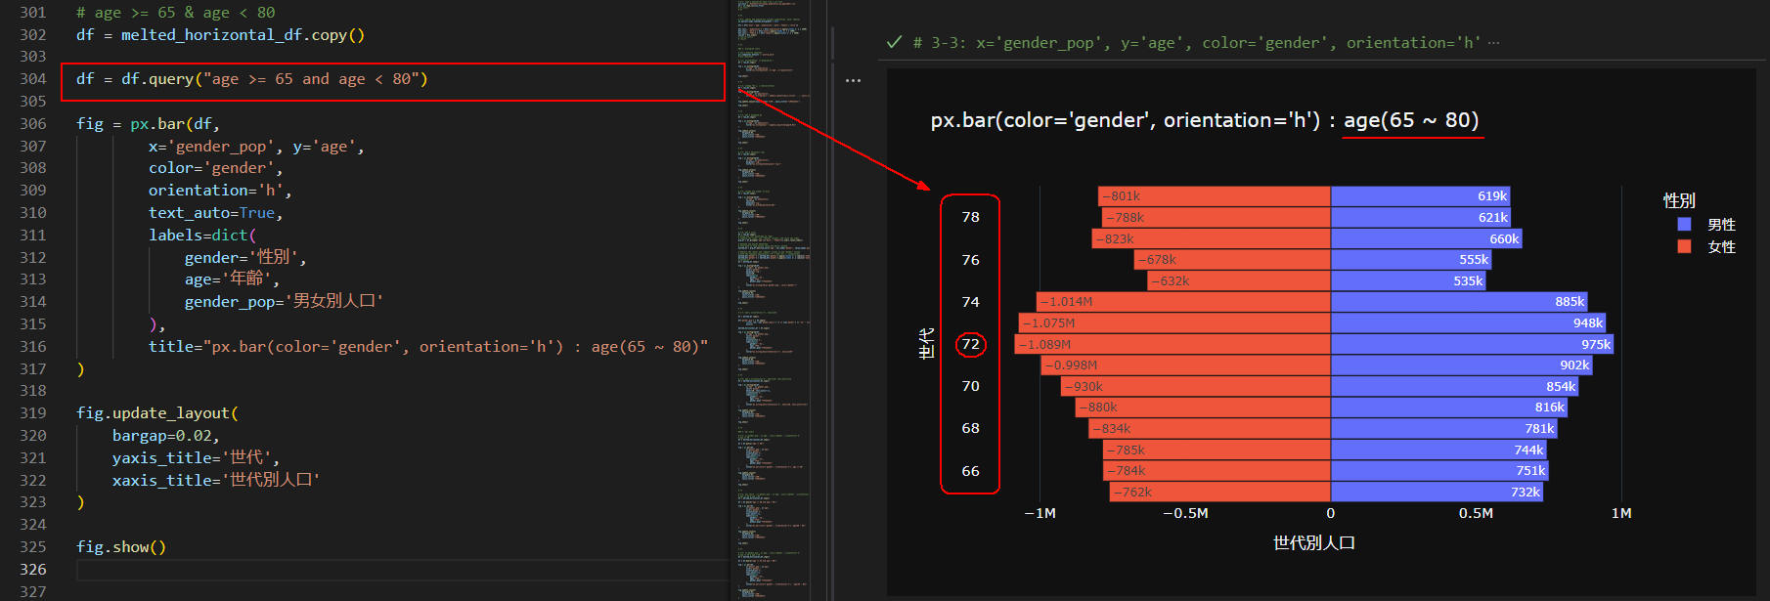This screenshot has height=601, width=1770.
Task: Click the red bar labeled -0.998M
Action: (1186, 365)
